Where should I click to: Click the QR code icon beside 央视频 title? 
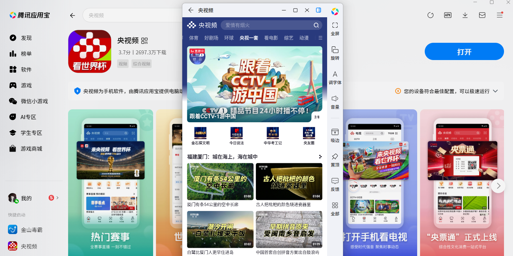click(x=144, y=41)
